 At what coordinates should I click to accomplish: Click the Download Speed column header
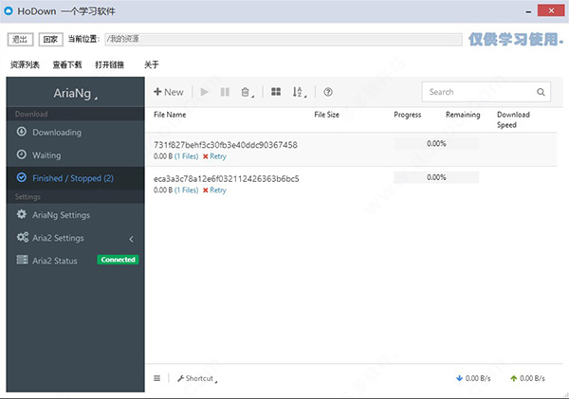[x=513, y=119]
